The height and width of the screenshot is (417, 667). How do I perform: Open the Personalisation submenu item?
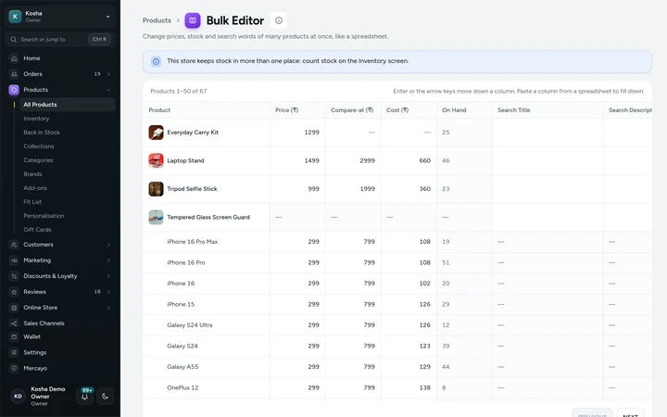point(68,216)
